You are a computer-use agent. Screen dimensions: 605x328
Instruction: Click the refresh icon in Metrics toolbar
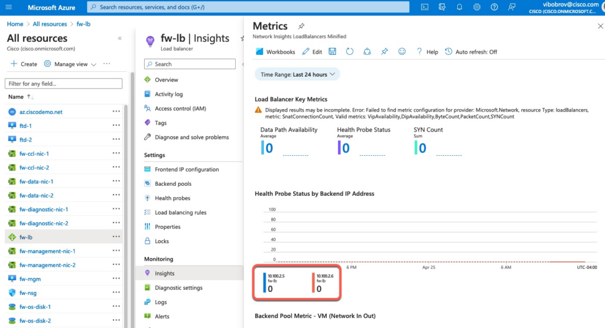(x=349, y=52)
